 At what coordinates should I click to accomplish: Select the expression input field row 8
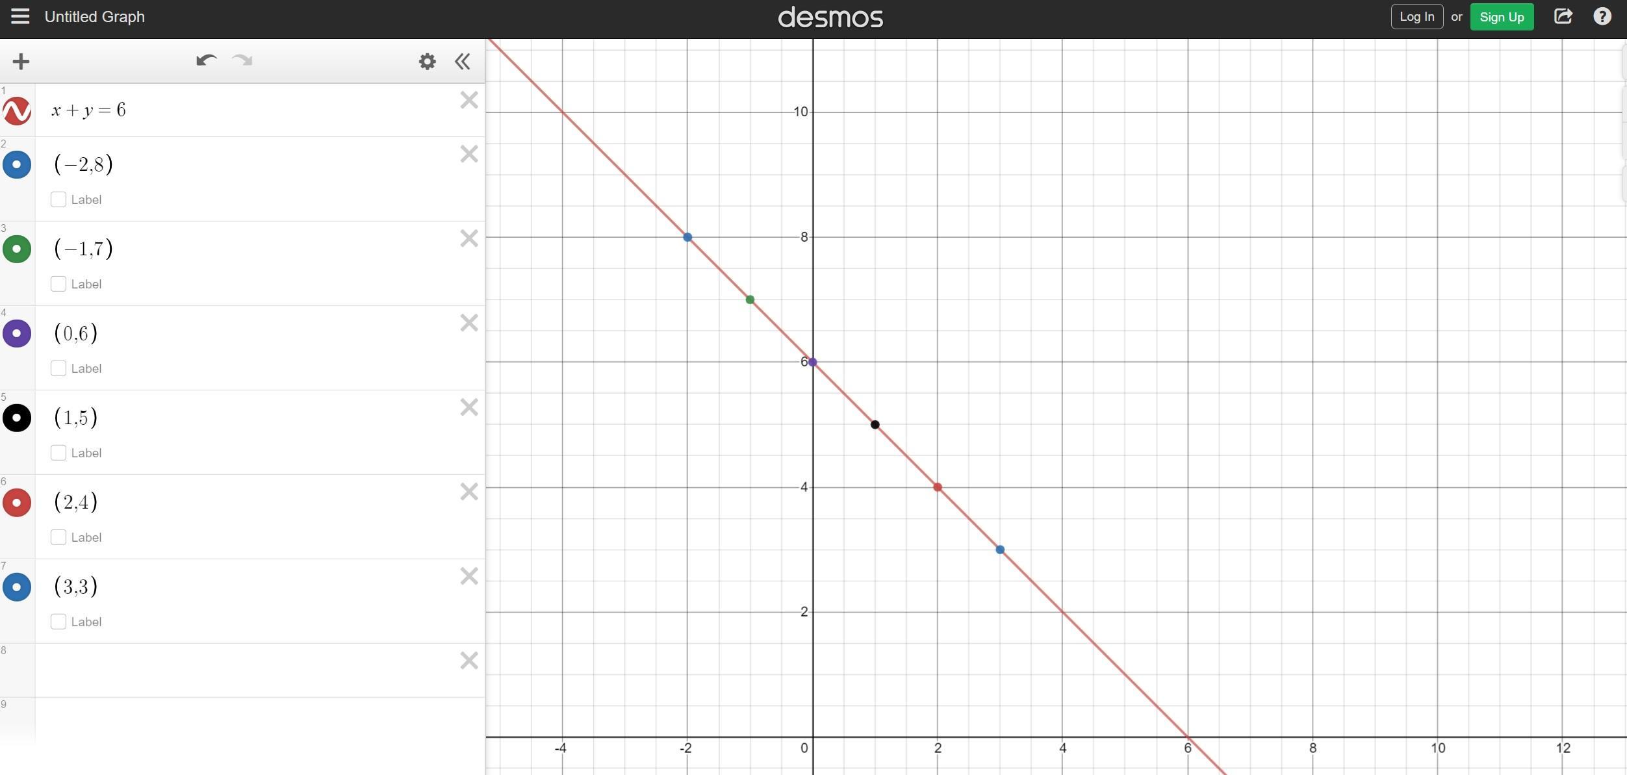(x=243, y=664)
